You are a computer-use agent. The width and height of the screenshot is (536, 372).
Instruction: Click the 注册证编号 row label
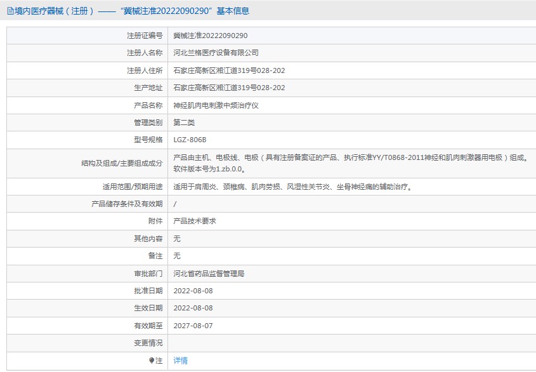(144, 36)
